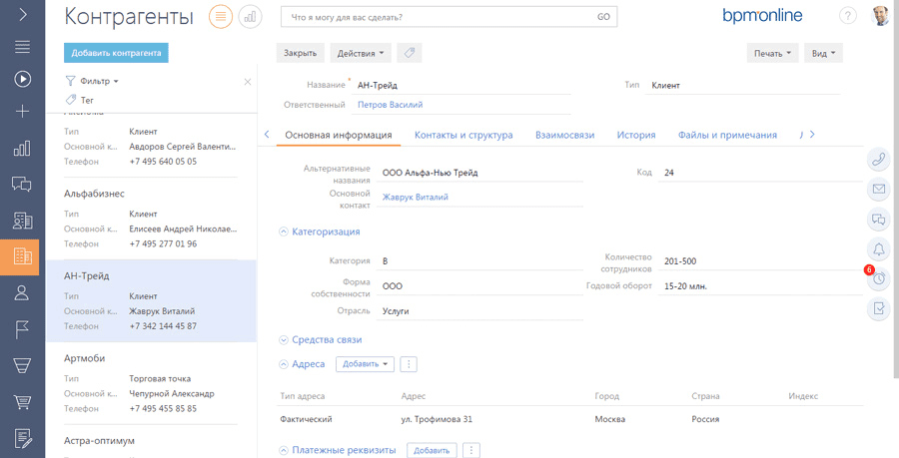Image resolution: width=899 pixels, height=458 pixels.
Task: Select the highlighted Accounts building sidebar icon
Action: [22, 256]
